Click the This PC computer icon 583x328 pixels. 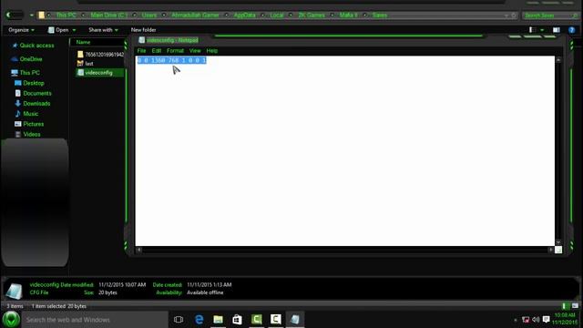15,73
